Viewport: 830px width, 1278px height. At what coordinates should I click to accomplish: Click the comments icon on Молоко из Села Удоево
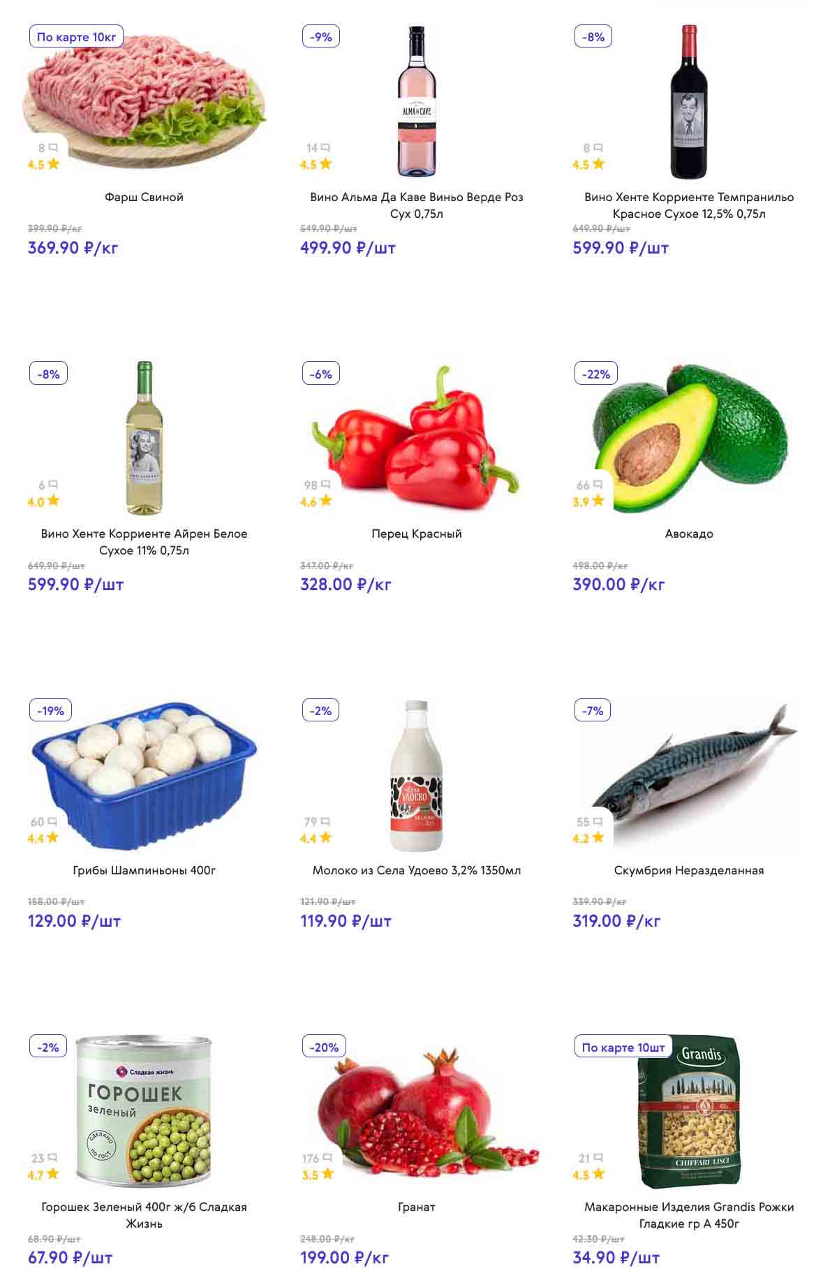click(x=325, y=822)
